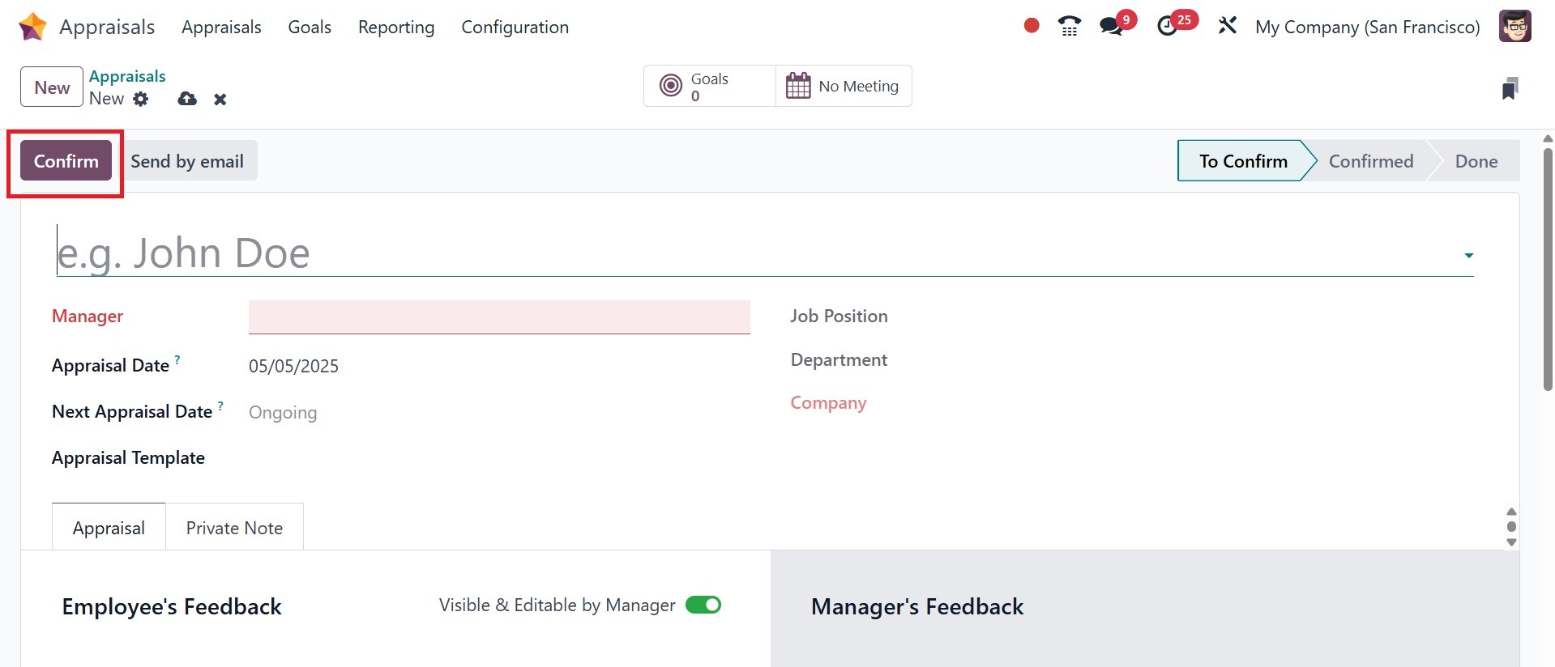This screenshot has height=667, width=1555.
Task: Click the Appraisals star app logo
Action: point(32,27)
